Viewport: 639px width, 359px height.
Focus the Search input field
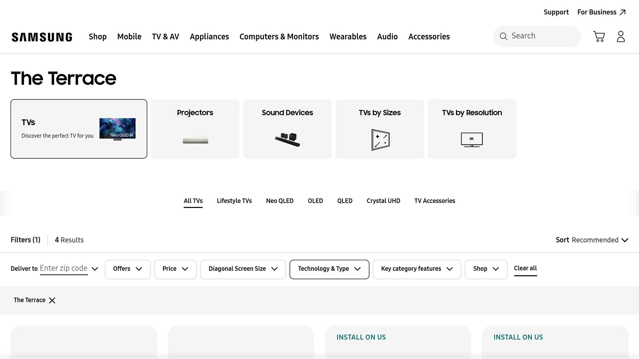(537, 36)
